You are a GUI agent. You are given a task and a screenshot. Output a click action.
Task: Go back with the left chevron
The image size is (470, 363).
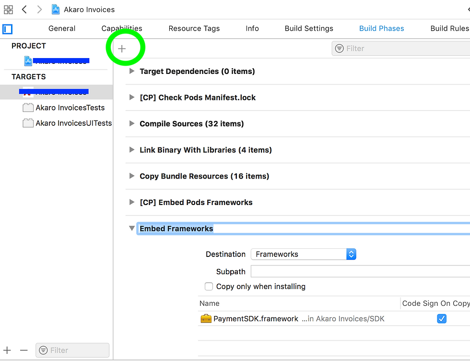(24, 10)
